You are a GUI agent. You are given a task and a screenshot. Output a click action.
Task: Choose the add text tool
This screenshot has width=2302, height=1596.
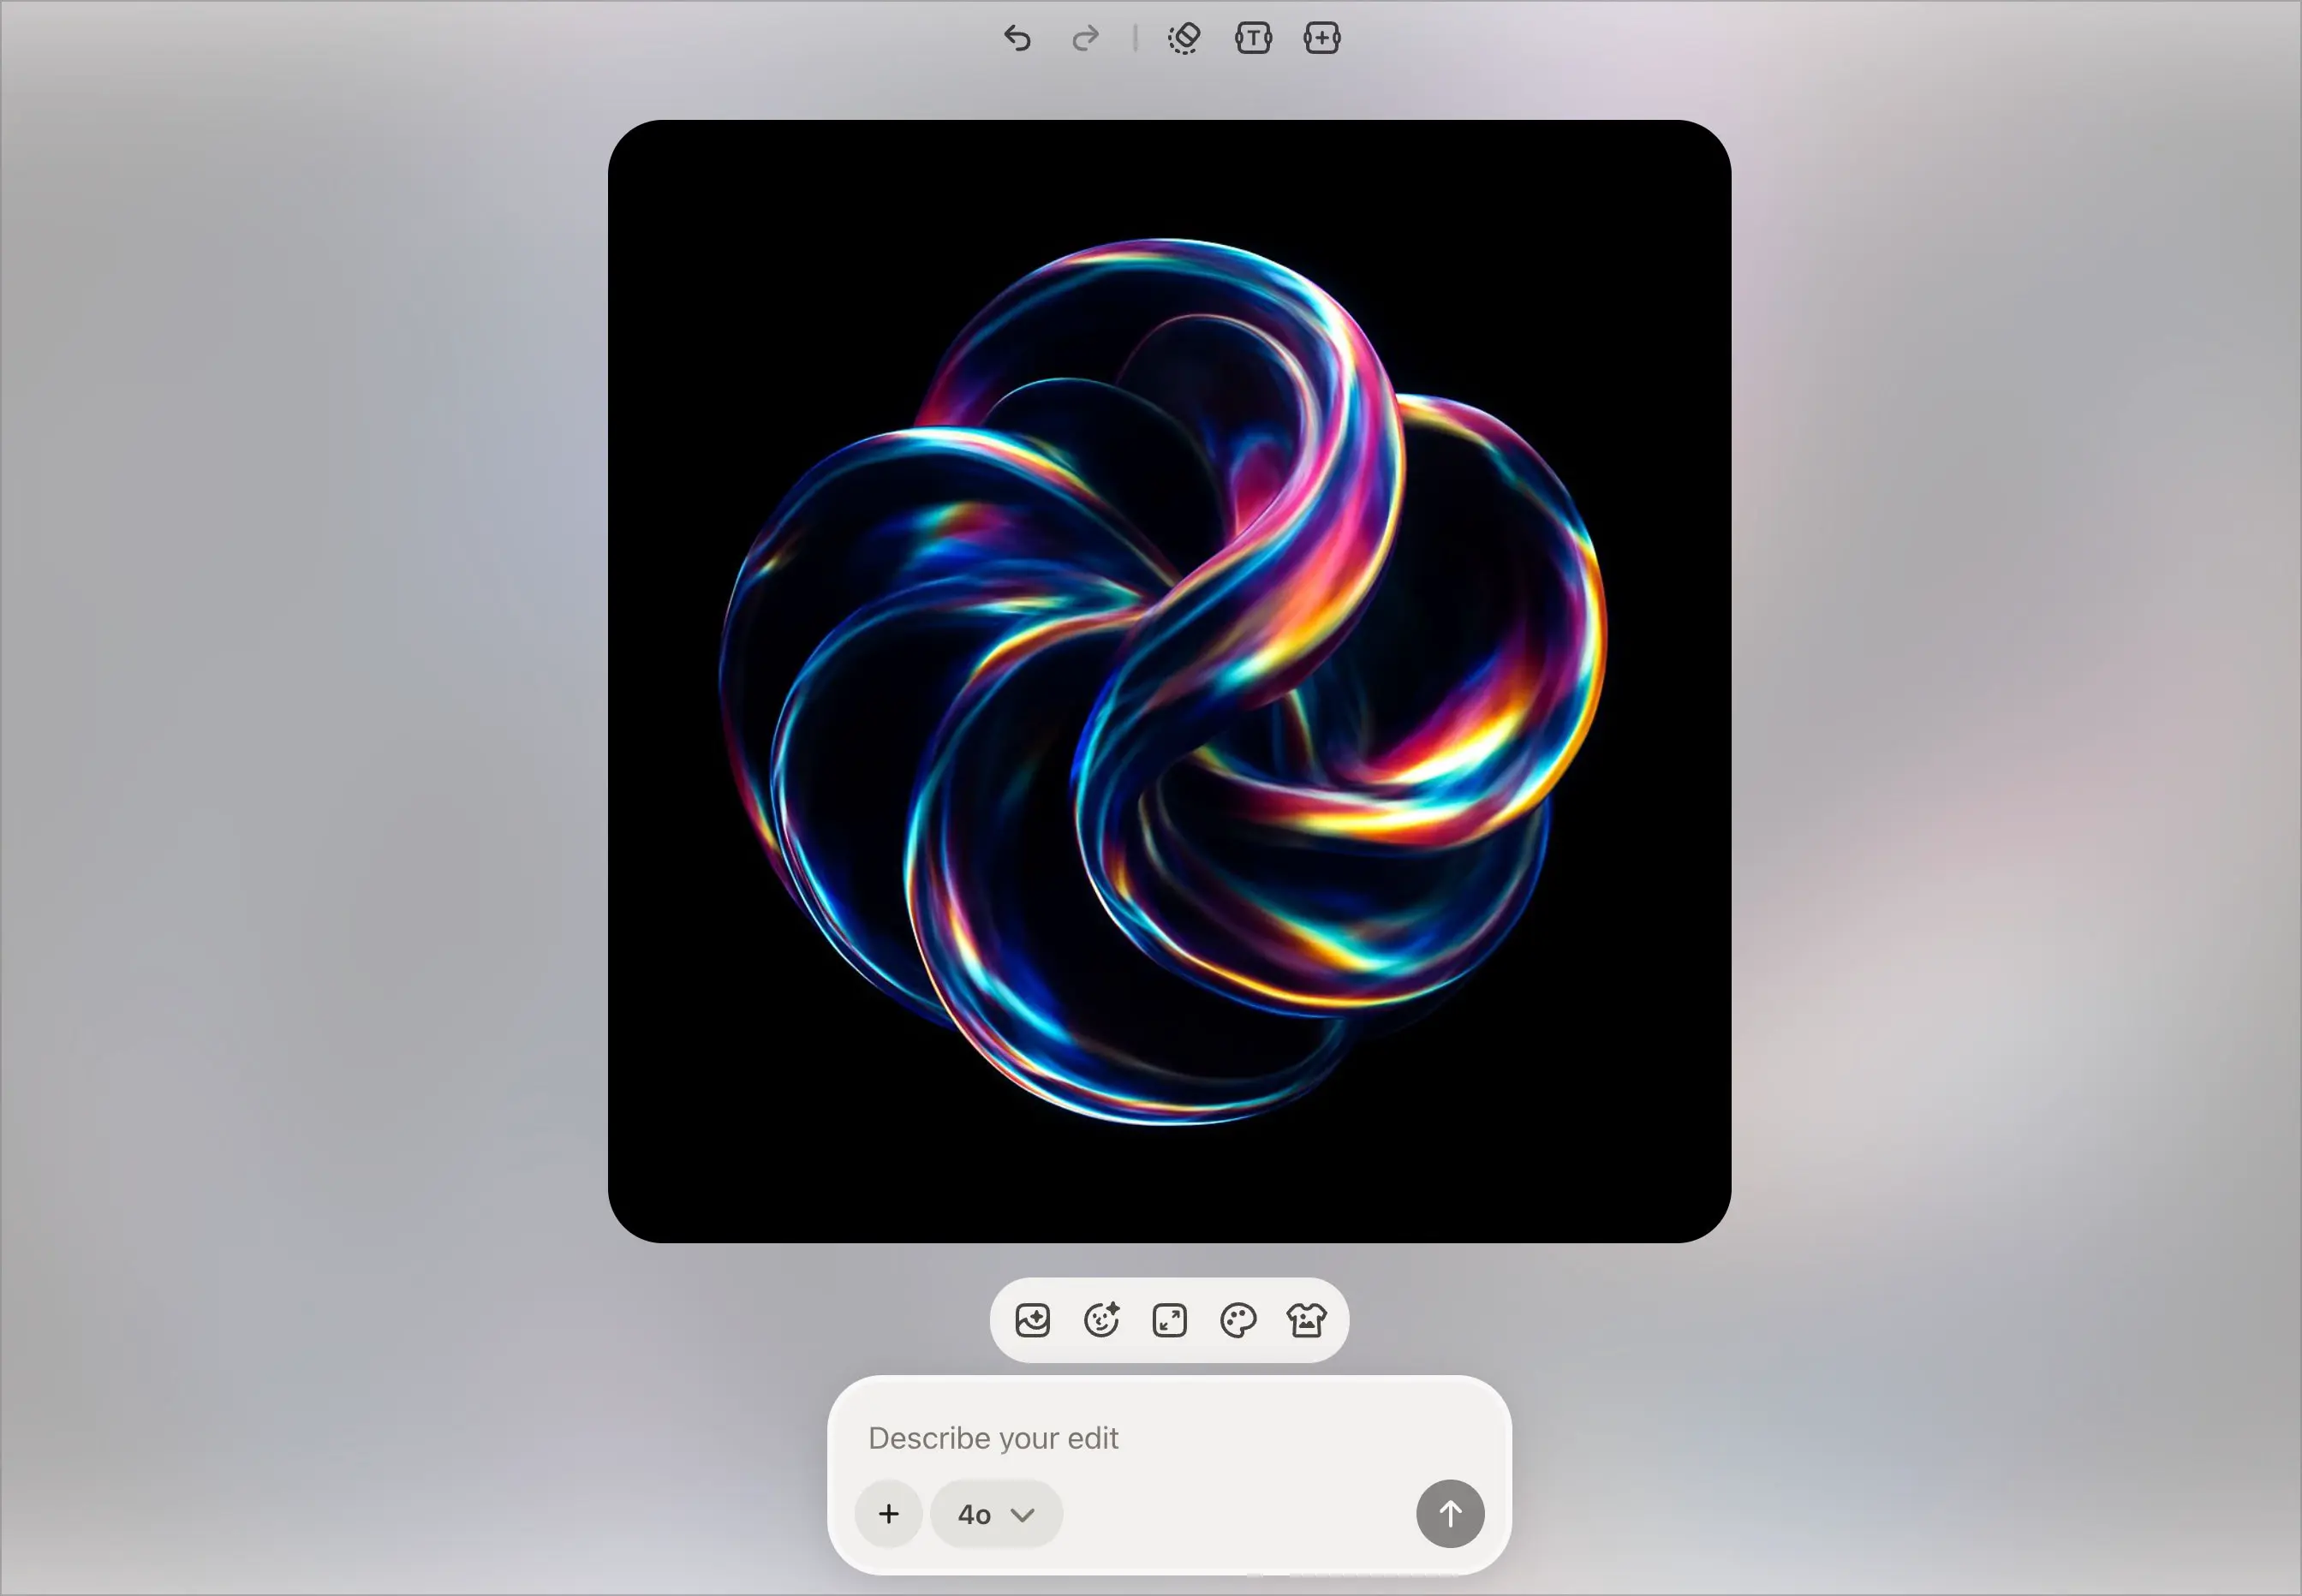point(1253,38)
